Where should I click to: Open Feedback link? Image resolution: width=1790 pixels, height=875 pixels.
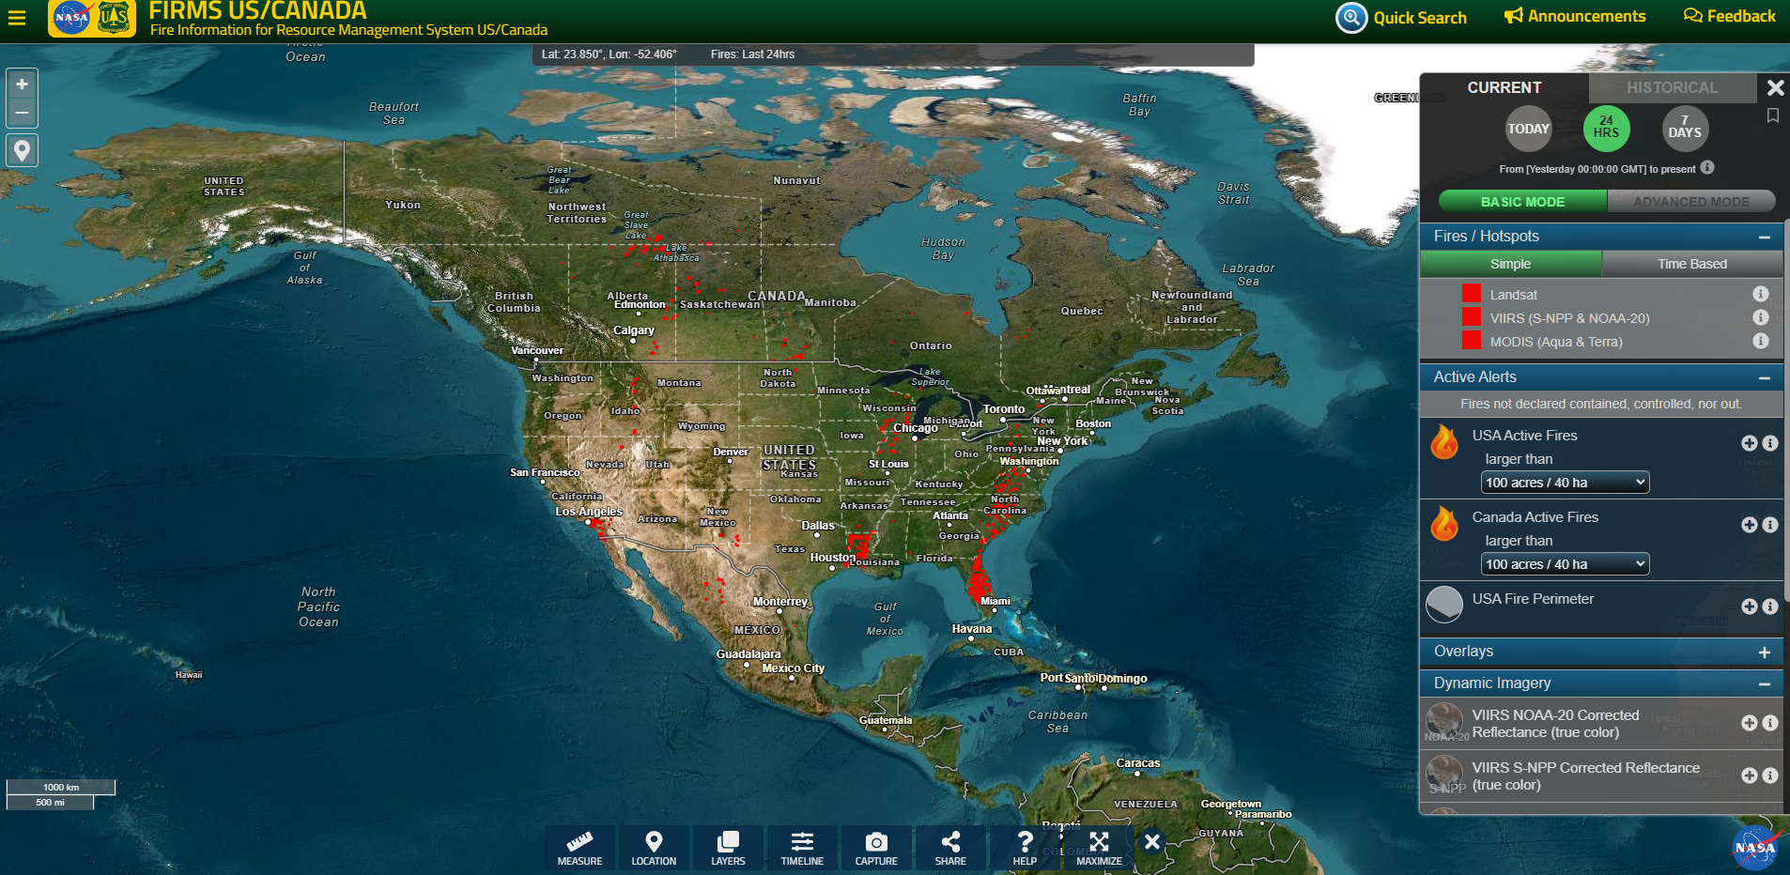tap(1729, 16)
